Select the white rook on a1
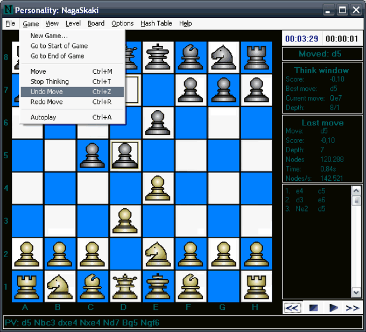 [27, 286]
